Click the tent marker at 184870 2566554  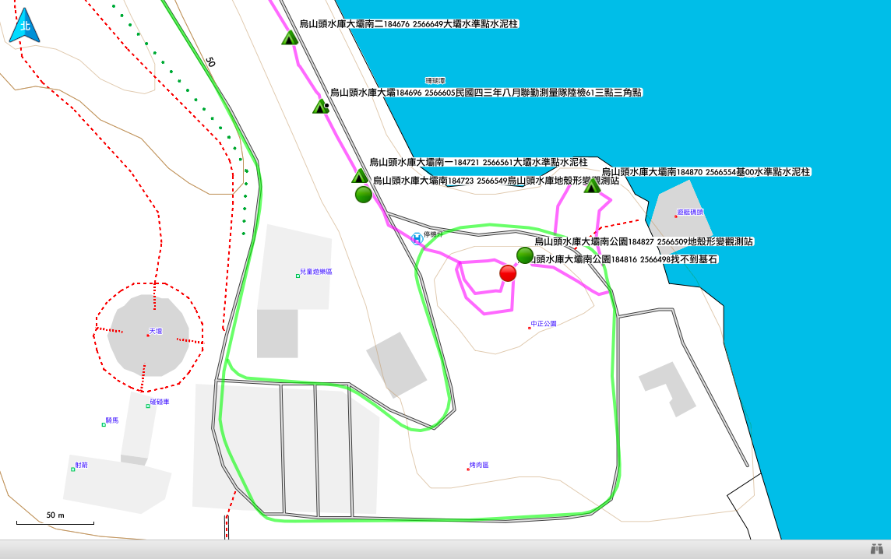coord(592,186)
